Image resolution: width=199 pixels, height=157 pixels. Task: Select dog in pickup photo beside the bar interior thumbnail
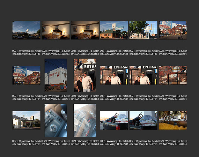click(143, 120)
